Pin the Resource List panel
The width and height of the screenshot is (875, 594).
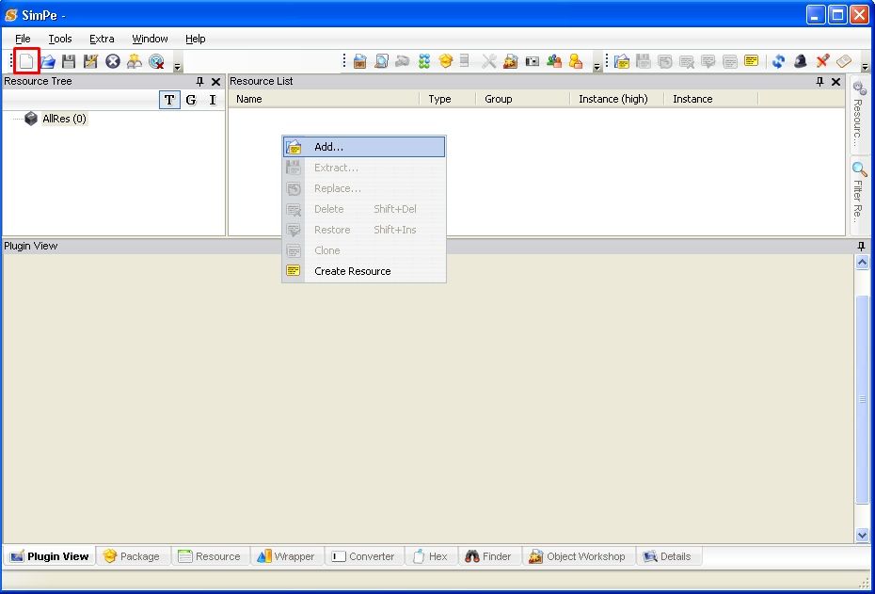click(x=819, y=82)
